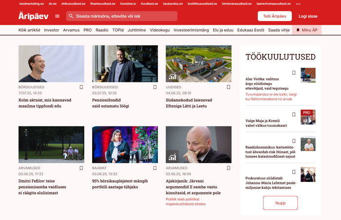The width and height of the screenshot is (341, 220).
Task: Open the Minu ÄP saved articles
Action: [x=307, y=30]
